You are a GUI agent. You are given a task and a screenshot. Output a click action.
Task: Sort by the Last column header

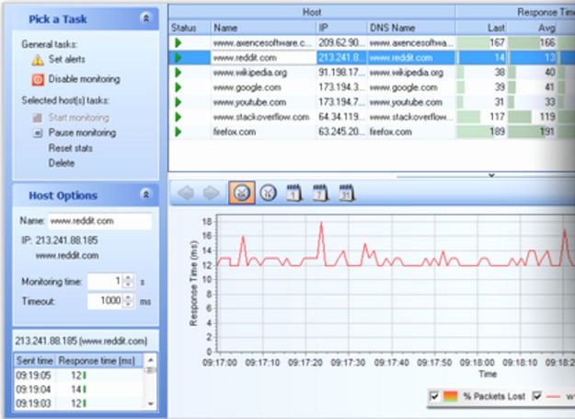[481, 28]
